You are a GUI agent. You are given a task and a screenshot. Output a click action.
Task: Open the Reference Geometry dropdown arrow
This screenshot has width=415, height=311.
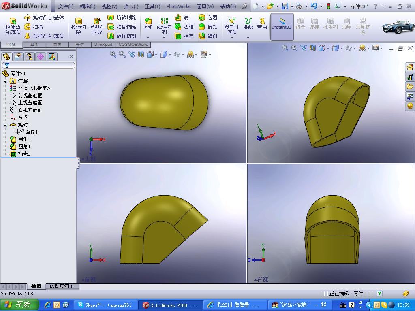click(232, 38)
